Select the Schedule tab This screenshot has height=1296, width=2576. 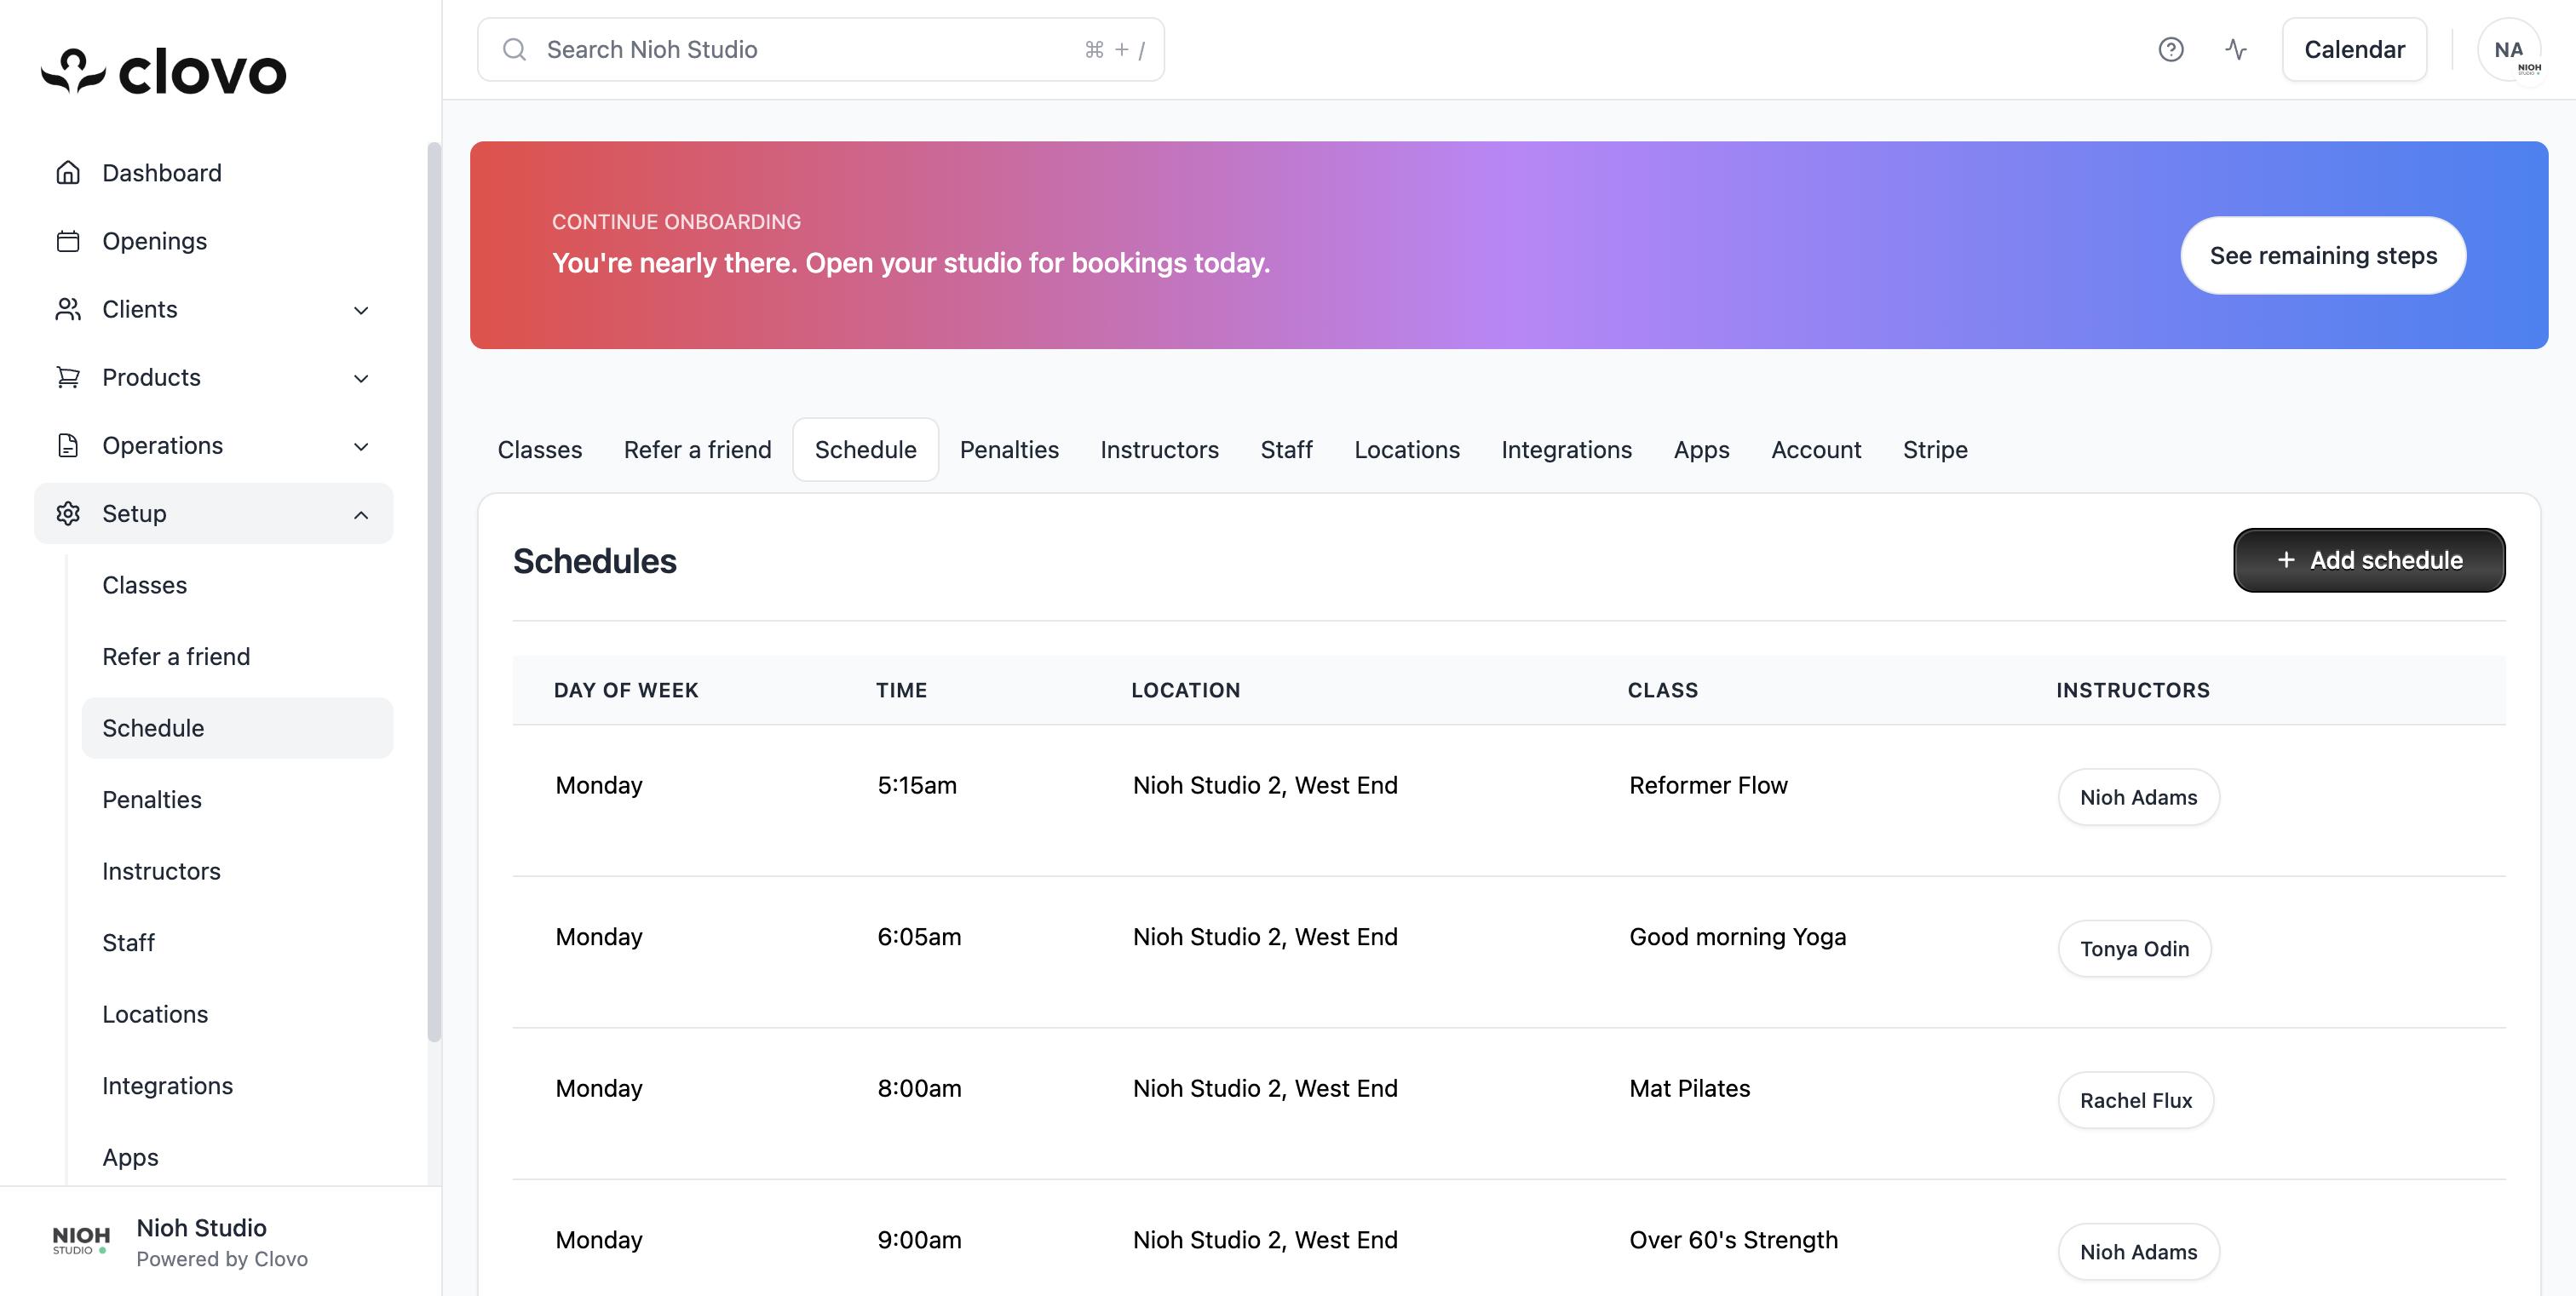(x=865, y=450)
